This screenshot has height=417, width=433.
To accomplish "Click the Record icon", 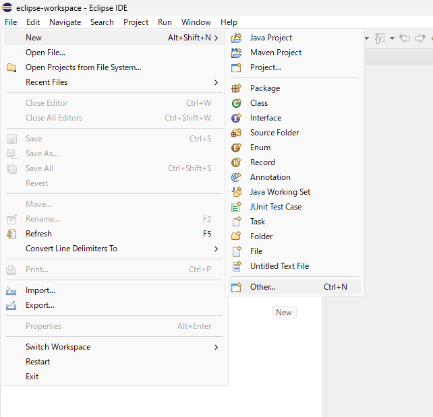I will [236, 162].
